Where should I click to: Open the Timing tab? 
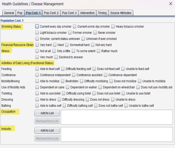(102, 13)
